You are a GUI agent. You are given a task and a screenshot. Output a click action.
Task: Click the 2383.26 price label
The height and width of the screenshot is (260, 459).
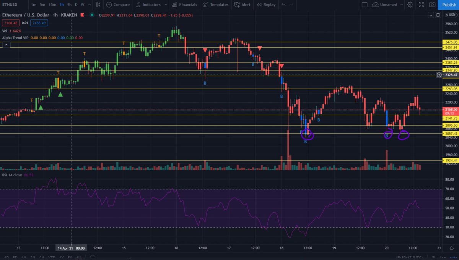[x=451, y=62]
